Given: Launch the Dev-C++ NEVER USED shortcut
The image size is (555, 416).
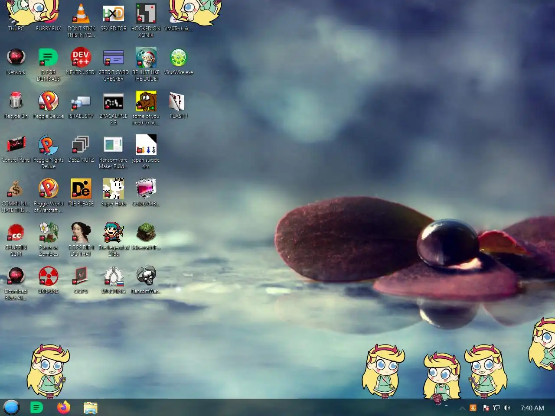Looking at the screenshot, I should click(81, 61).
